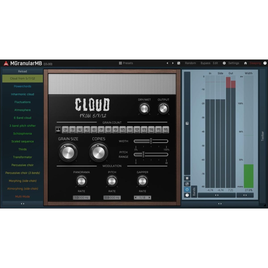Click Random in the top bar
268x268 pixels.
pos(190,63)
